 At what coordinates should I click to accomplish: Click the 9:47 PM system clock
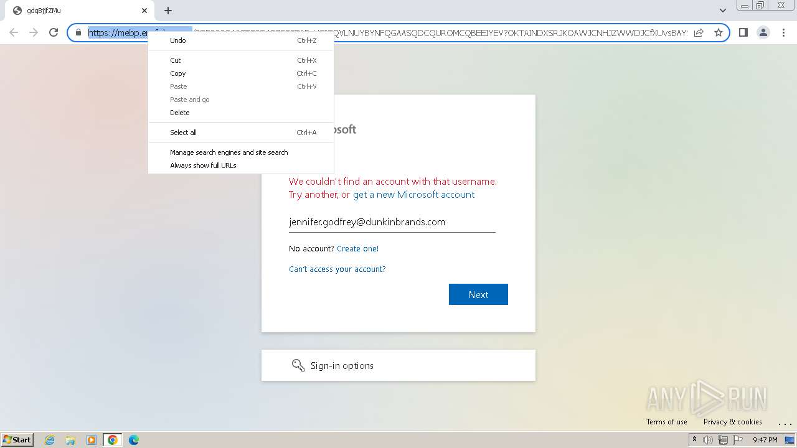click(765, 440)
